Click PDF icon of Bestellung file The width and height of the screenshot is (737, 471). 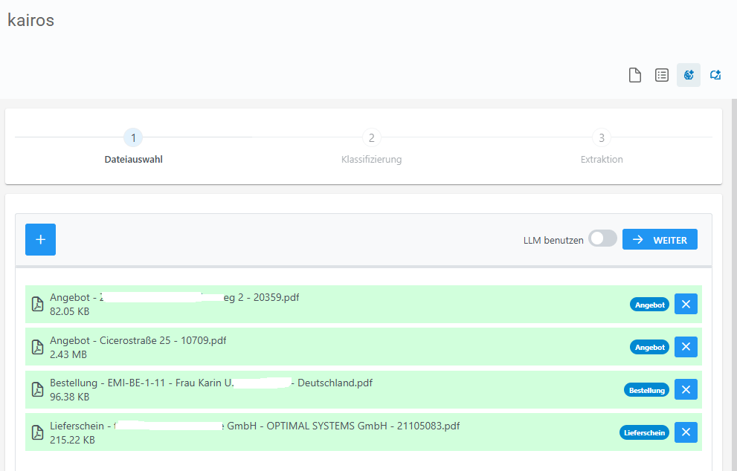[x=37, y=389]
